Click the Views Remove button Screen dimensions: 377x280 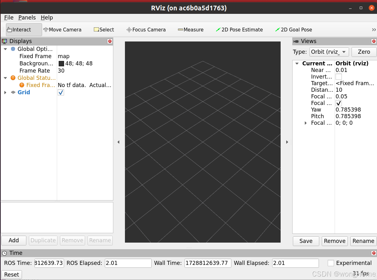(x=335, y=241)
